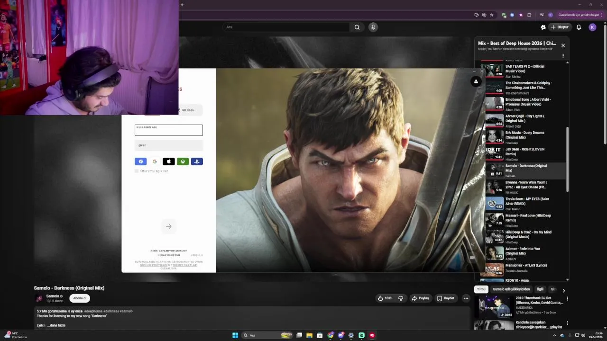Sign in with the Apple icon

(169, 162)
